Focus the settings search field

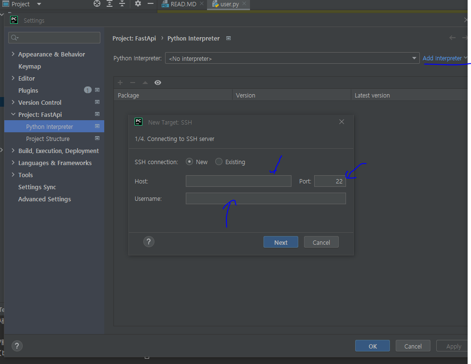tap(55, 38)
